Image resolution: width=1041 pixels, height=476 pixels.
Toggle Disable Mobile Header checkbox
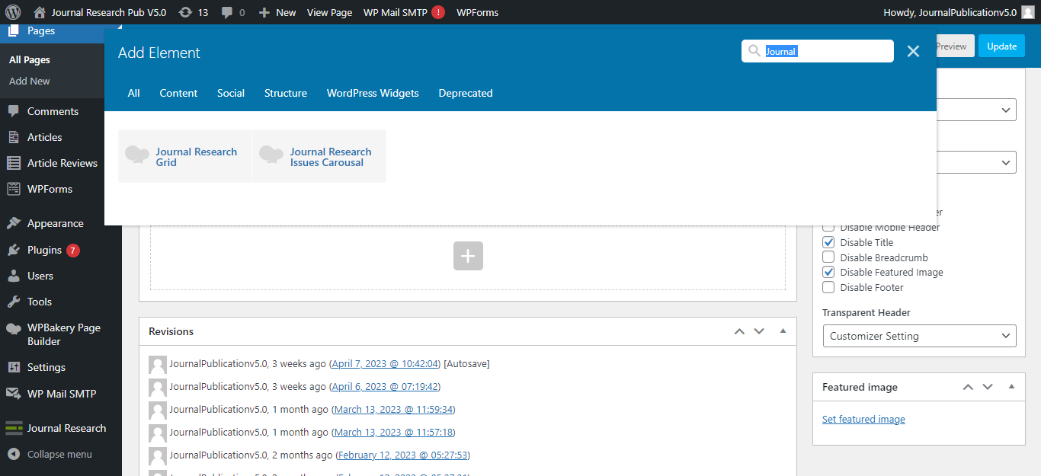pyautogui.click(x=828, y=227)
